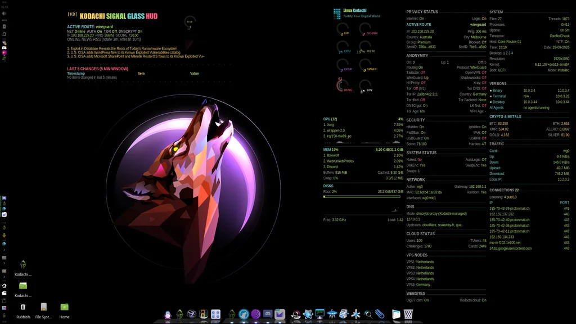Click the Linux Kodachi logo header
The image size is (576, 324).
point(356,13)
